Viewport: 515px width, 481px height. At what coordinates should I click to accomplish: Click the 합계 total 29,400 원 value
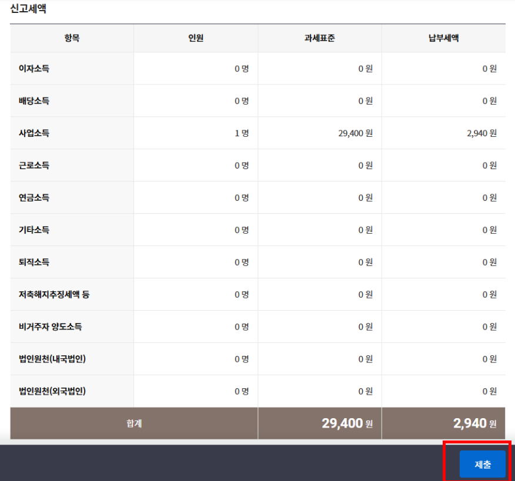click(x=347, y=423)
